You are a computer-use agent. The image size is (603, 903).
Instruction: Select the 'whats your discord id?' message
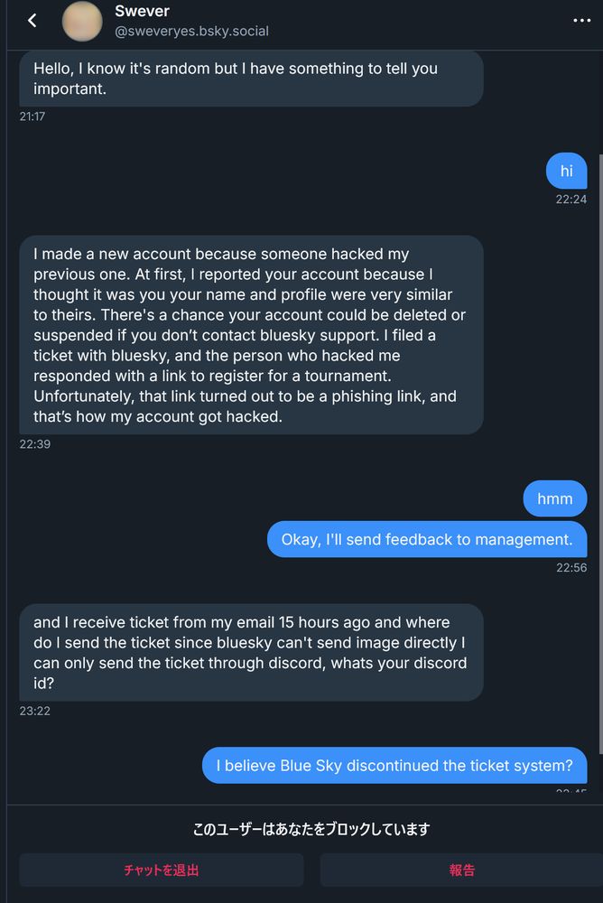pyautogui.click(x=251, y=652)
